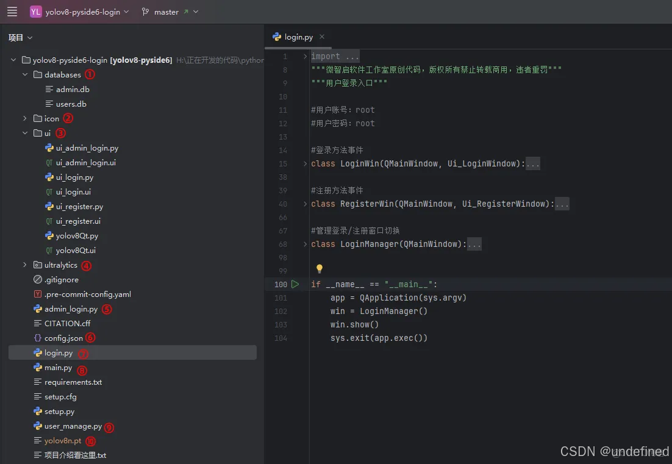This screenshot has height=464, width=672.
Task: Open the hamburger main menu
Action: click(12, 12)
